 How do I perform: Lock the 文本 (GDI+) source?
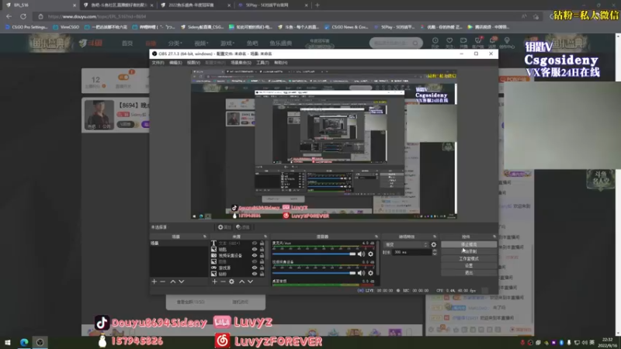point(262,244)
